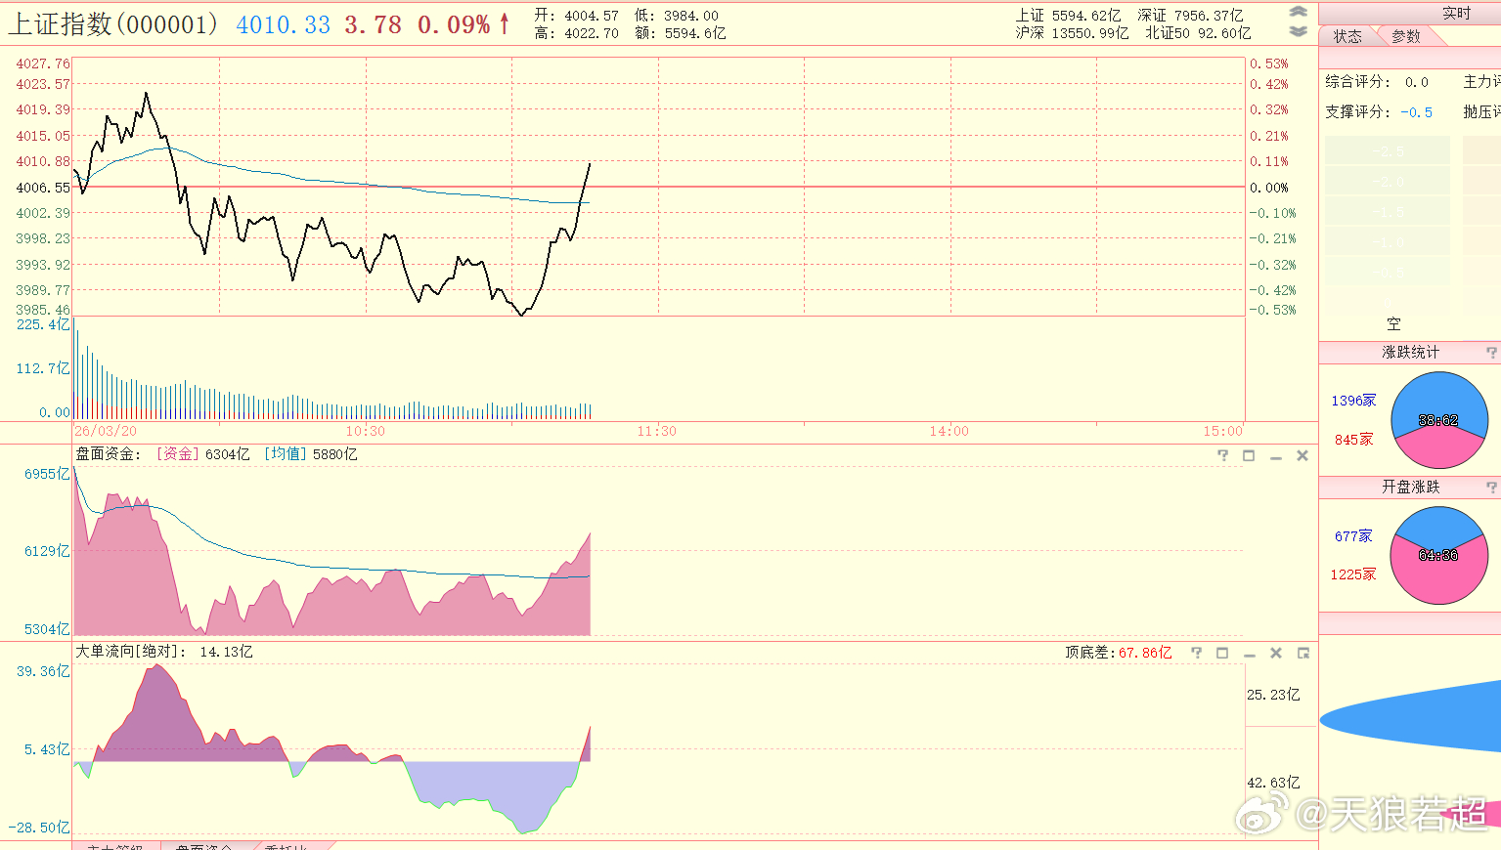Click the 4006.55 baseline price label

coord(43,188)
